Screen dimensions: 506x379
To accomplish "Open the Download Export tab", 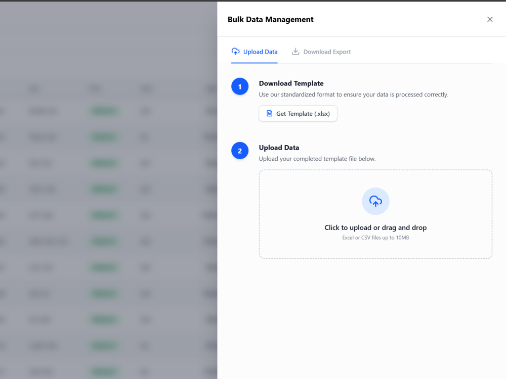I will (x=321, y=52).
